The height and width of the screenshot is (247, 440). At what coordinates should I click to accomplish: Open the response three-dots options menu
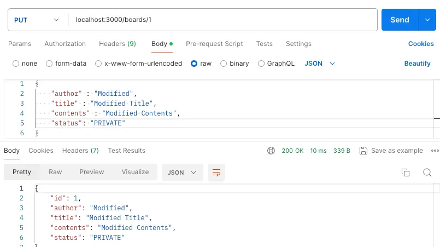[435, 151]
